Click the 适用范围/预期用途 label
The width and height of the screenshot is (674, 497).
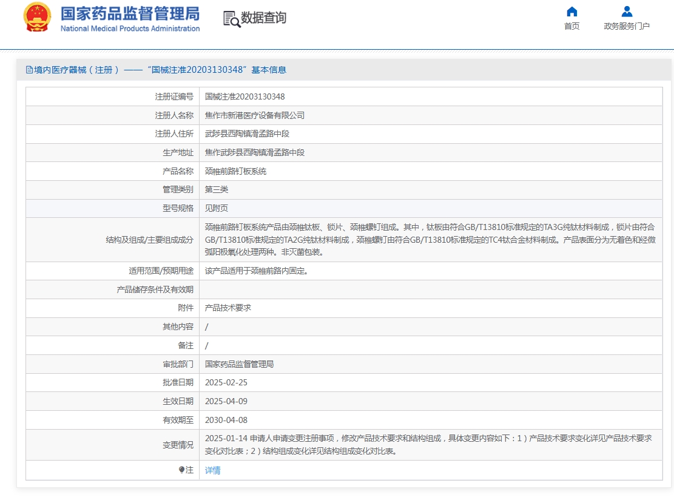coord(161,271)
